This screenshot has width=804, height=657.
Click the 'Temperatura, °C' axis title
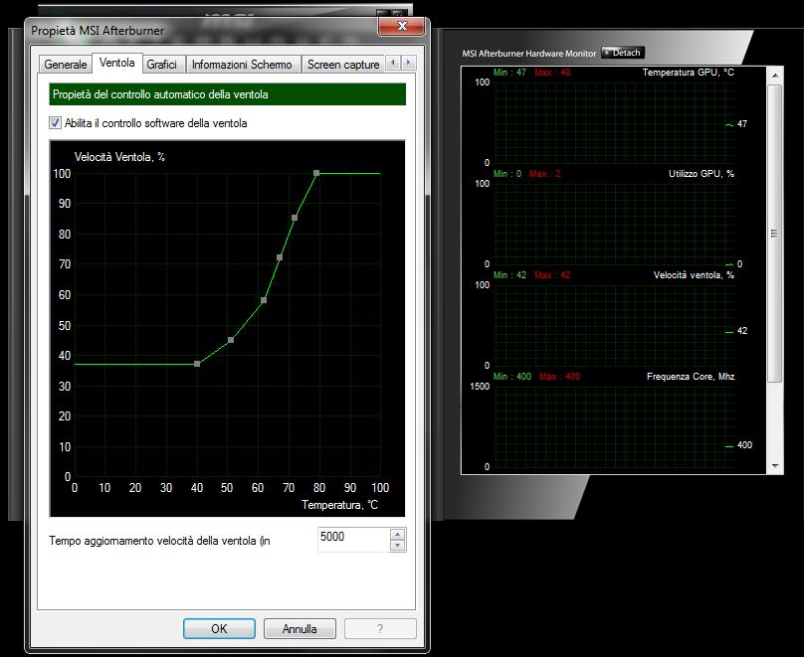click(339, 505)
